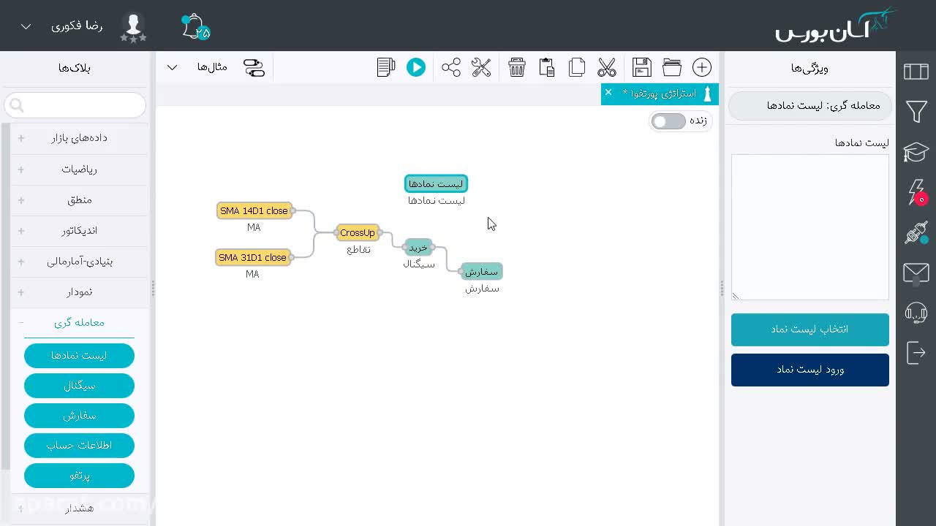This screenshot has width=936, height=526.
Task: Click the ورود لیست نماد button
Action: tap(810, 370)
